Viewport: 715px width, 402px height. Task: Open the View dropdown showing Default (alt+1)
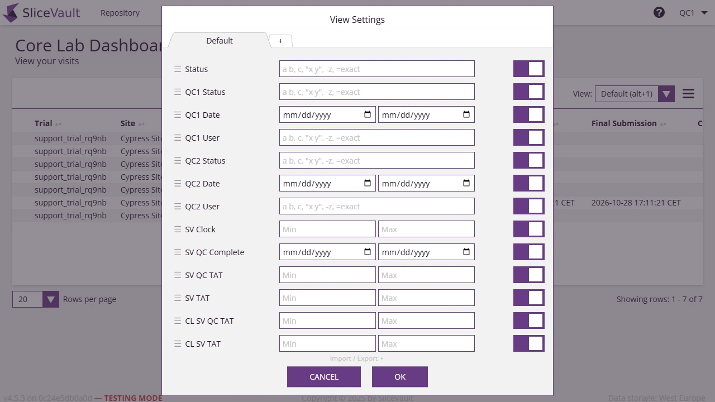(635, 94)
